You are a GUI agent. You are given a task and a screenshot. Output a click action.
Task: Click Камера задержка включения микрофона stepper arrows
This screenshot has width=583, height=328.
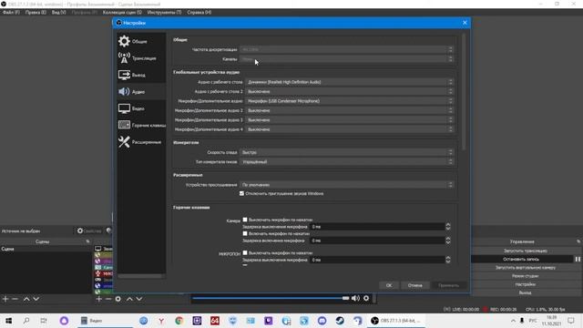tap(448, 241)
